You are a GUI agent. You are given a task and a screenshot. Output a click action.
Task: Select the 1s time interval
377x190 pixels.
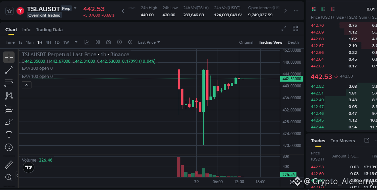click(x=20, y=42)
